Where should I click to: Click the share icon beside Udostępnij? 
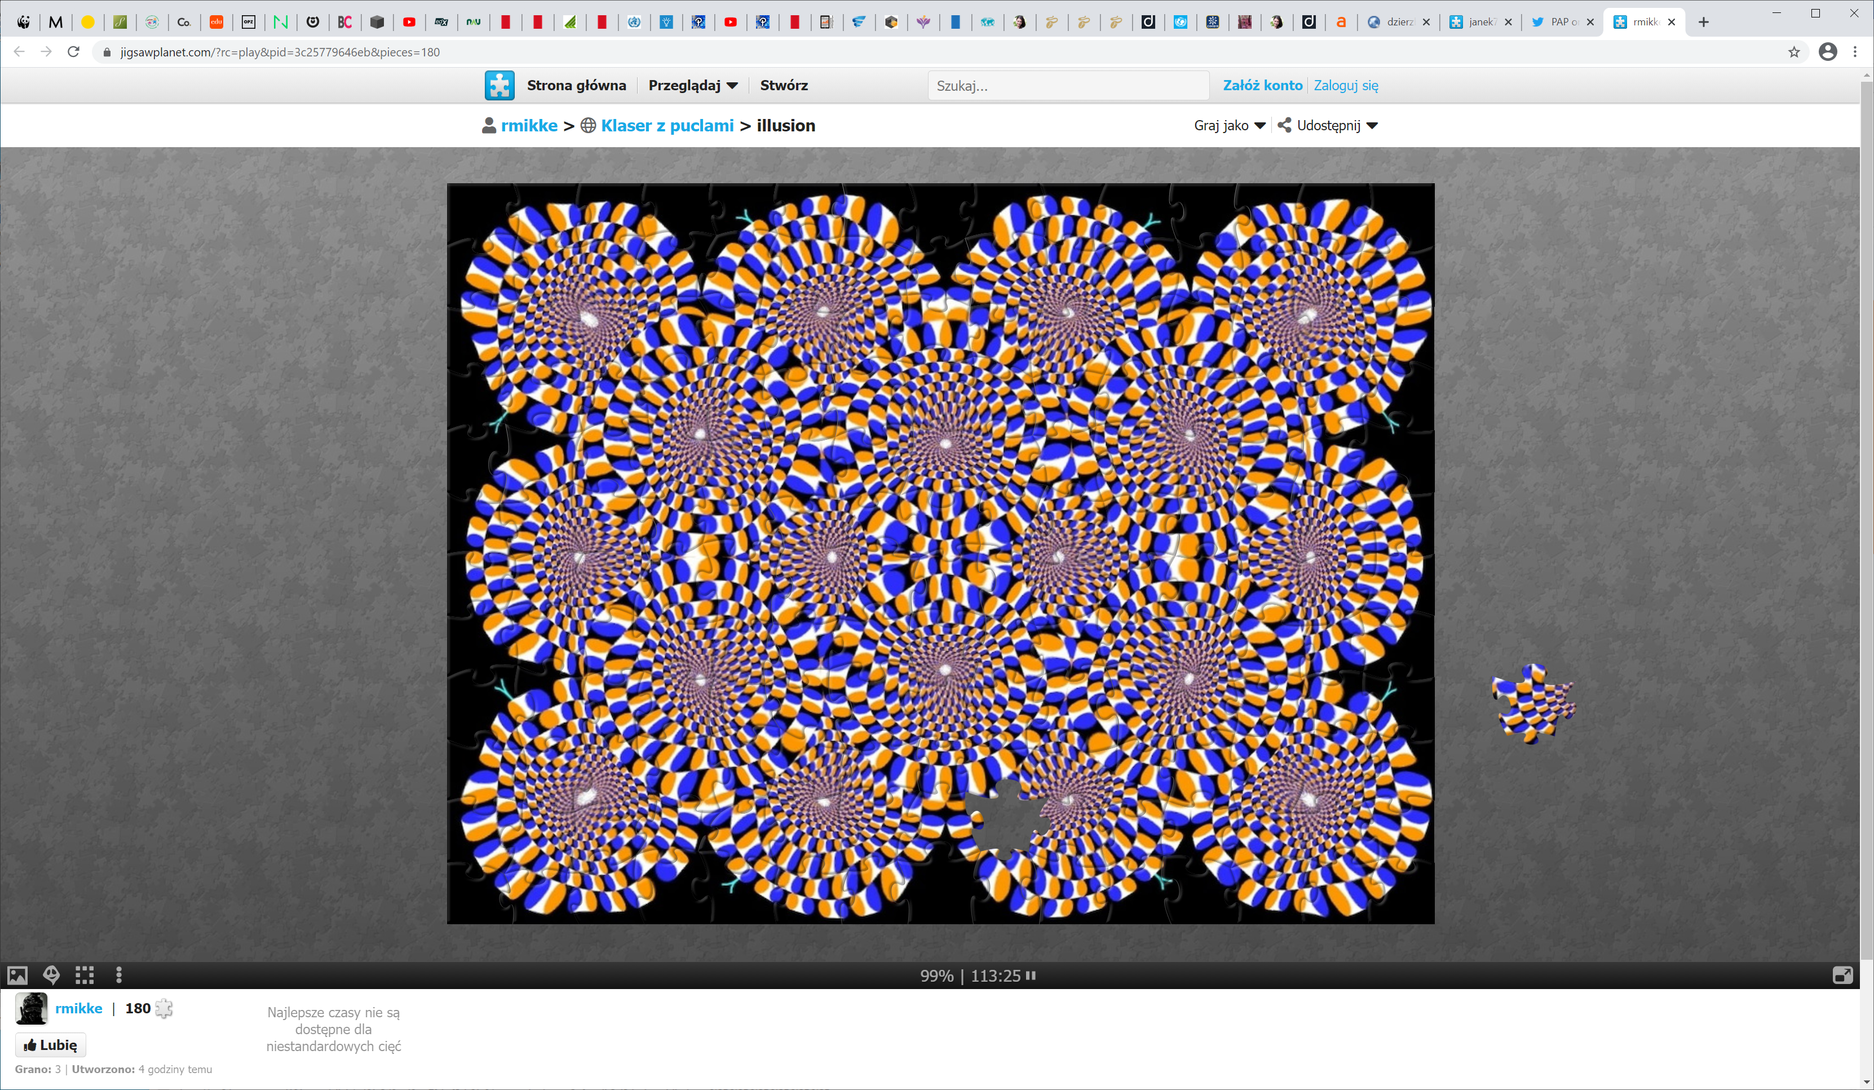1284,126
